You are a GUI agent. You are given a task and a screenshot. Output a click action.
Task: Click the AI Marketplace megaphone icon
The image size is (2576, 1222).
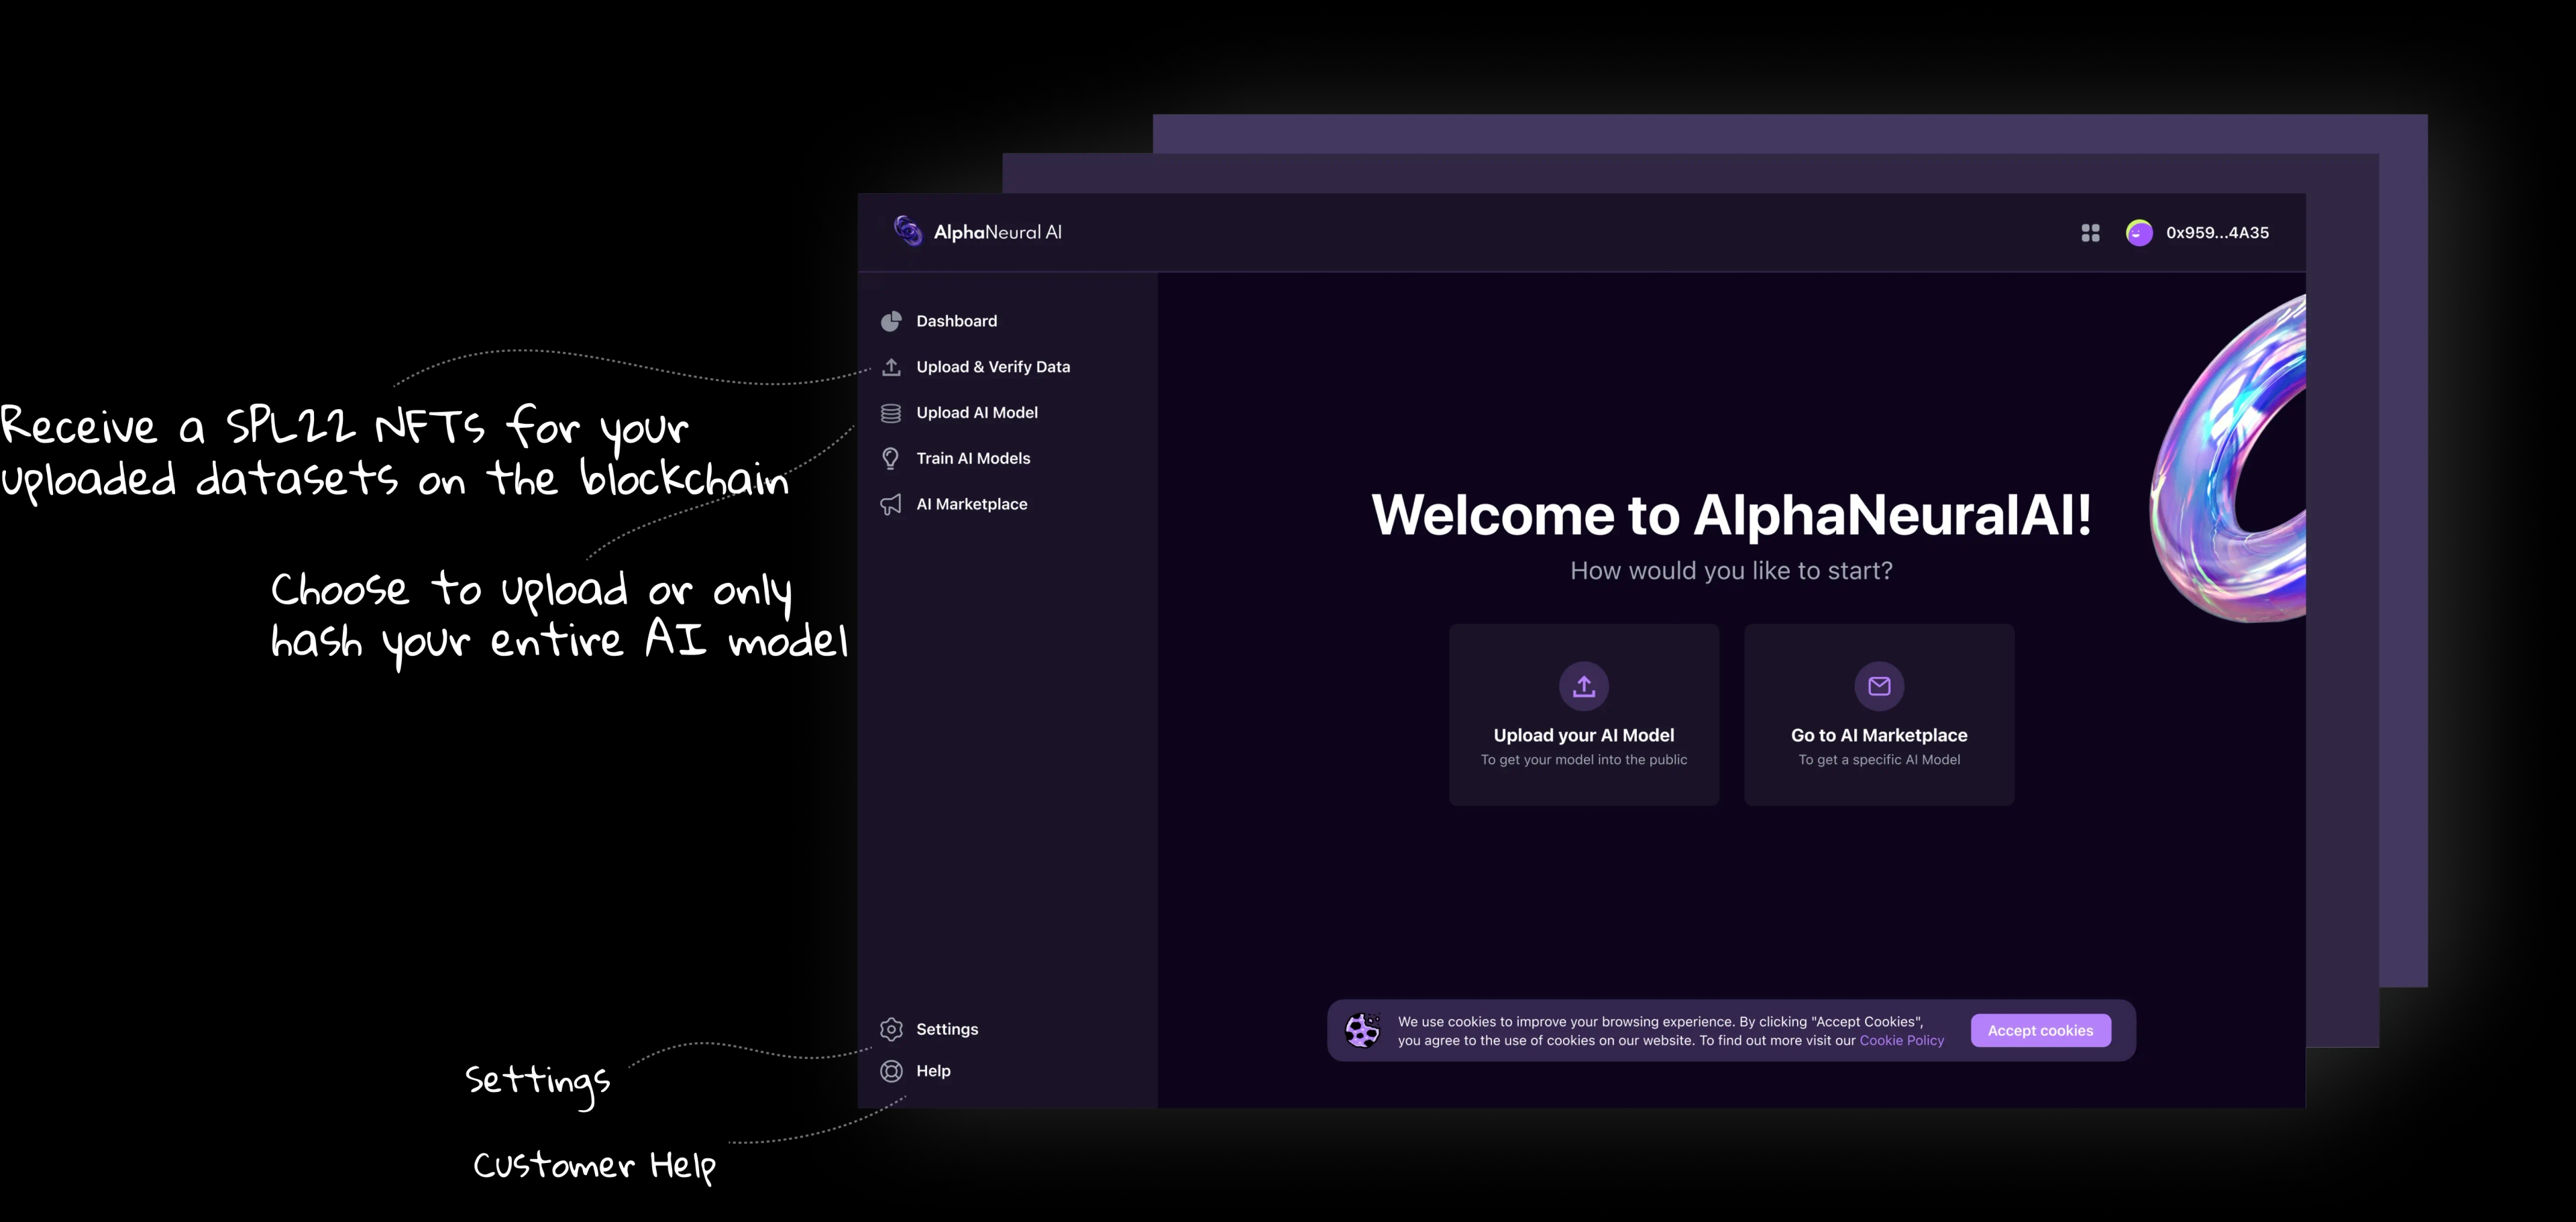891,504
